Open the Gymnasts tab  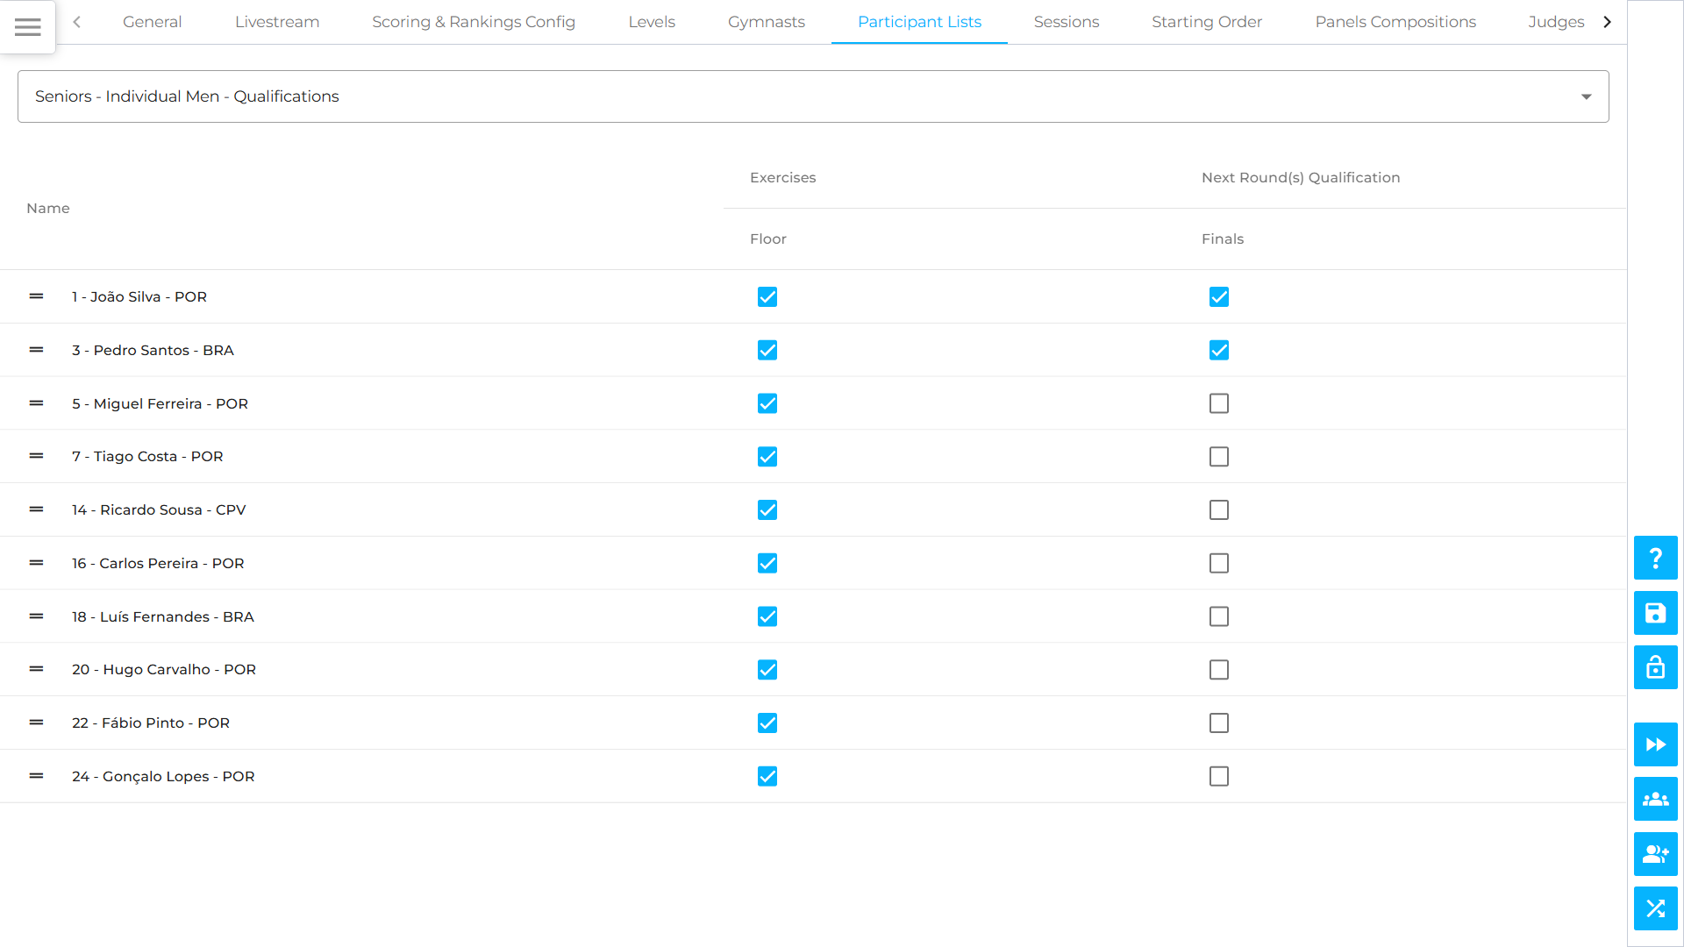point(767,22)
